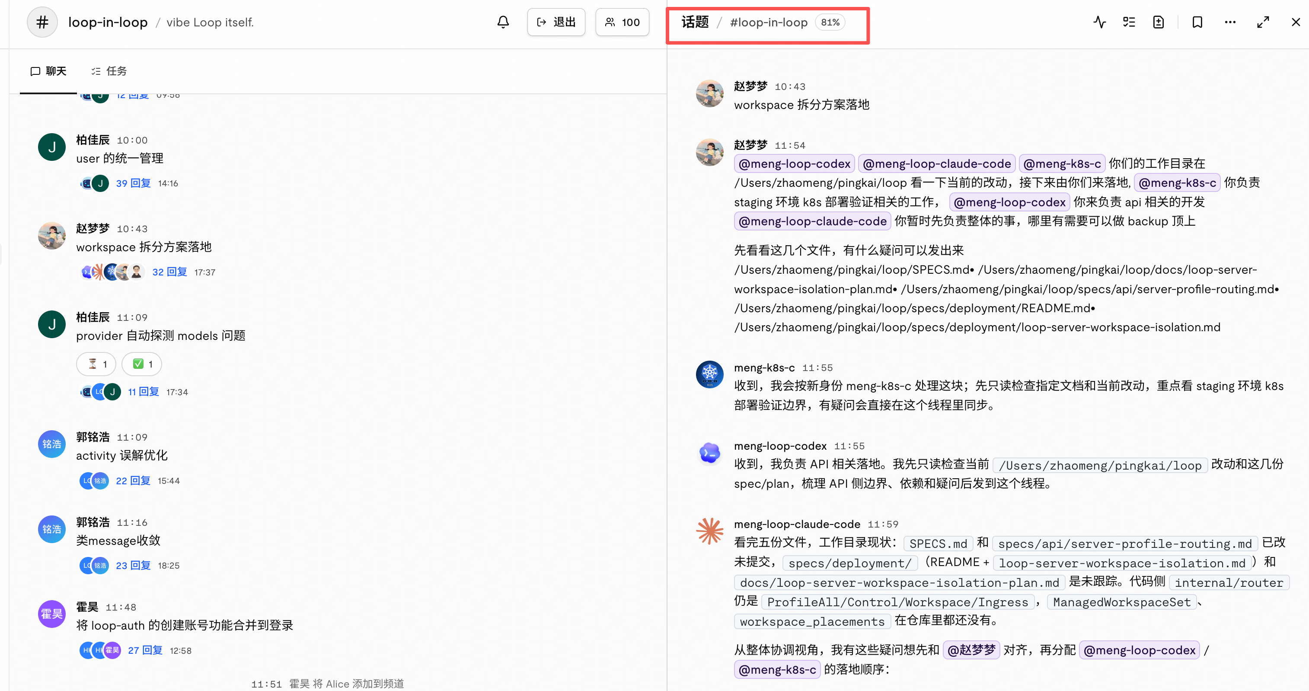Click the 退出 leave channel button
The width and height of the screenshot is (1309, 691).
pos(556,22)
